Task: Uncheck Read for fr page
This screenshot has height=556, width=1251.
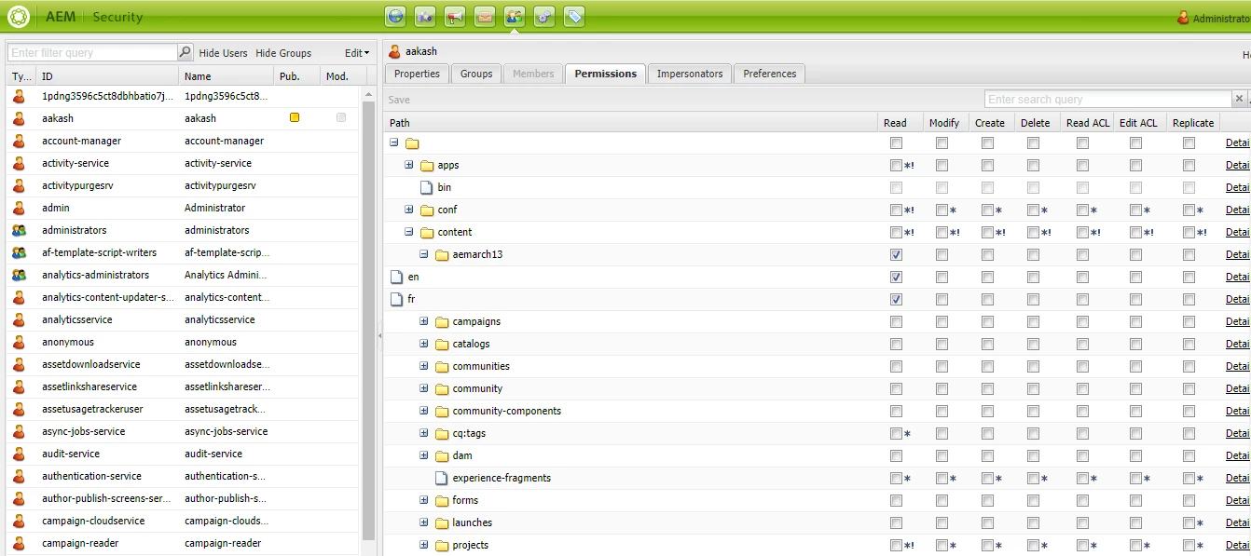Action: click(896, 299)
